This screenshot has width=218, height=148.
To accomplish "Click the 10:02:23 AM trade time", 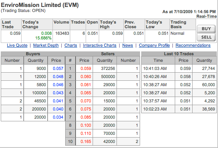I will pyautogui.click(x=155, y=109).
